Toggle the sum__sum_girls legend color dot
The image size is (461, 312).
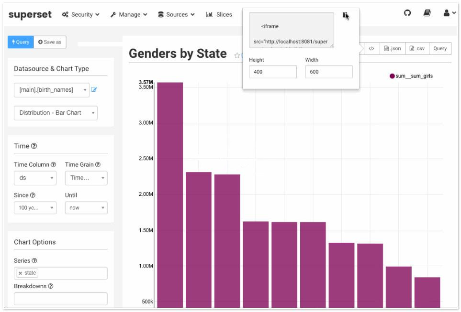coord(392,76)
